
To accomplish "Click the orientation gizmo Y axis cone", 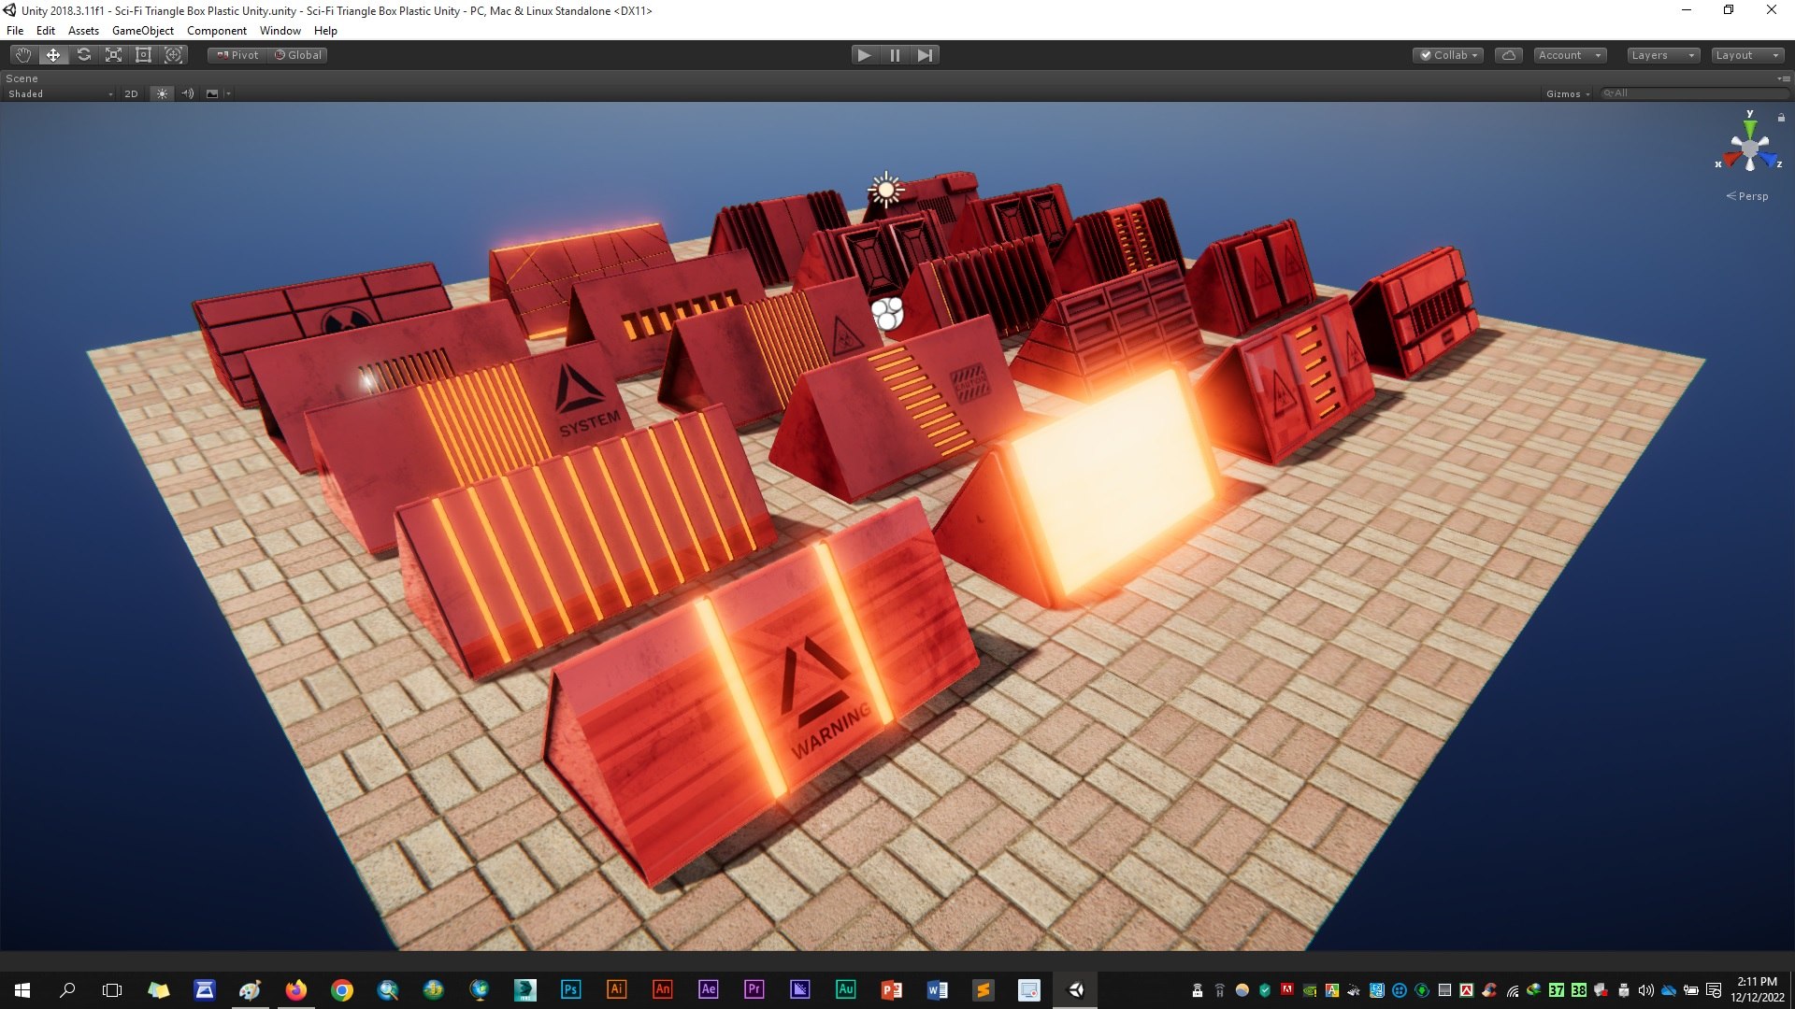I will tap(1750, 127).
